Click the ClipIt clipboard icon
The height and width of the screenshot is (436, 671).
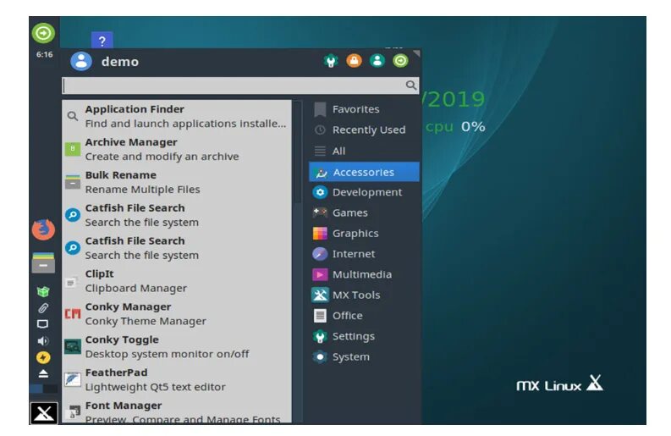[x=71, y=283]
